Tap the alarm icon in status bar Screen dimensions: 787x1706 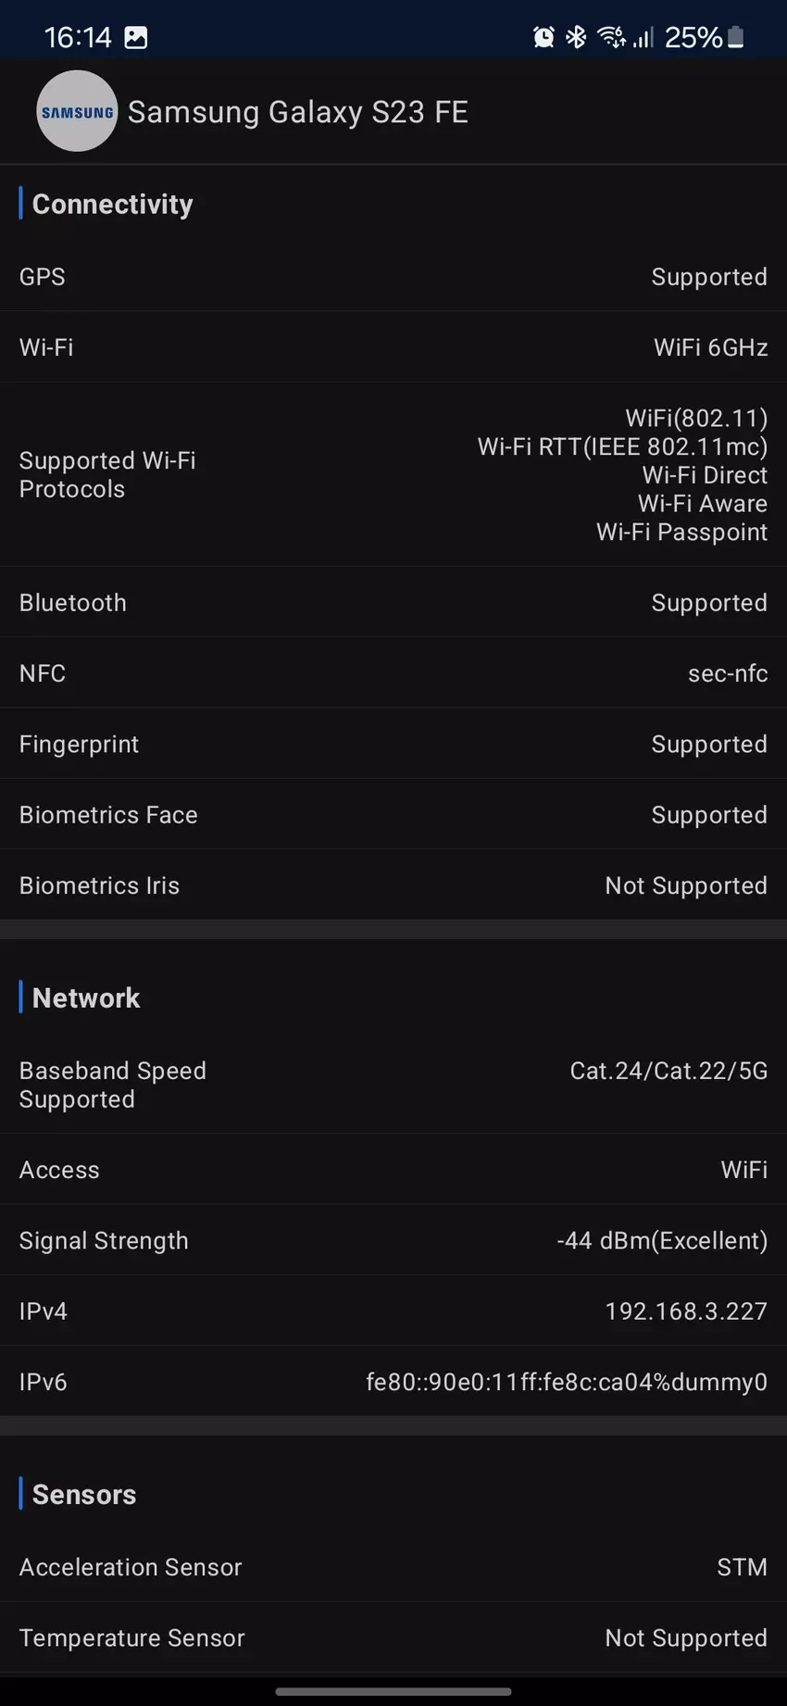click(x=543, y=37)
